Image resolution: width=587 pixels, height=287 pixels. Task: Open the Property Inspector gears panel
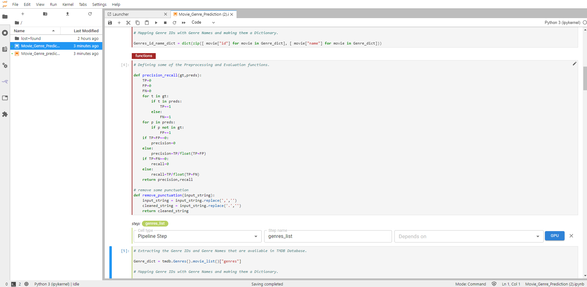tap(5, 65)
